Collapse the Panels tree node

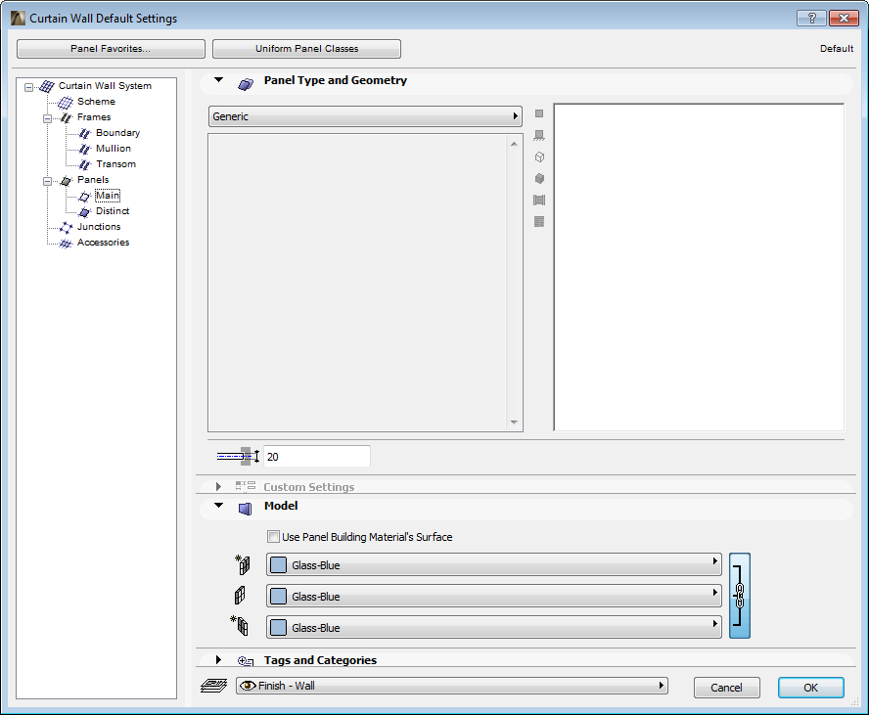[x=48, y=181]
